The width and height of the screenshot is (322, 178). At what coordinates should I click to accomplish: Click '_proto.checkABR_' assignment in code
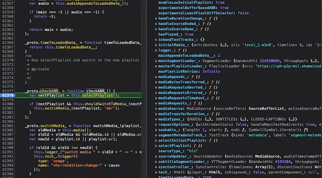(42, 91)
